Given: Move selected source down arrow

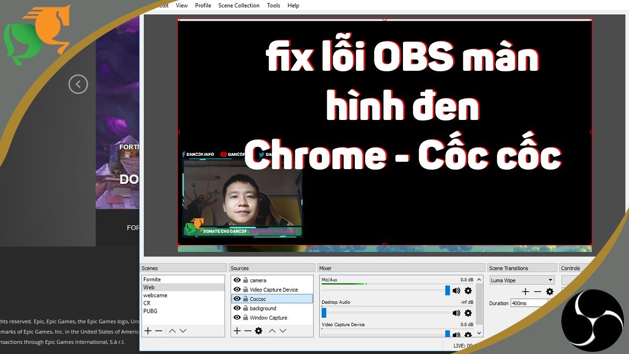Looking at the screenshot, I should tap(283, 331).
